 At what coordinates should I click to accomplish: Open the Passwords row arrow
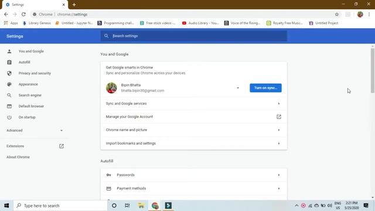click(x=279, y=175)
